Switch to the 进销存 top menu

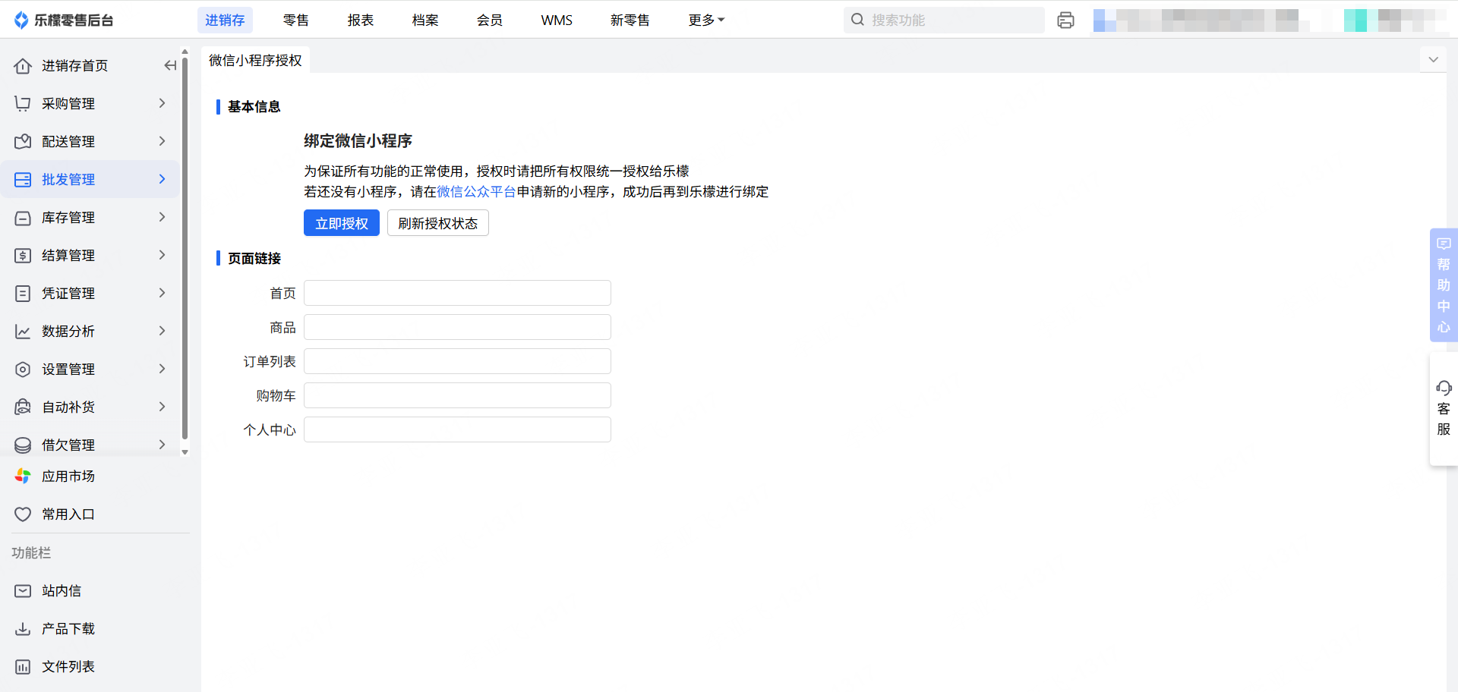pos(225,20)
